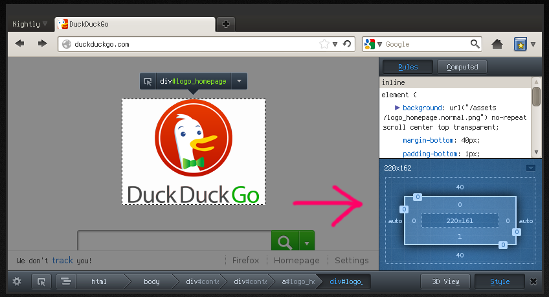Select html in the breadcrumbs
Image resolution: width=549 pixels, height=297 pixels.
pos(99,281)
